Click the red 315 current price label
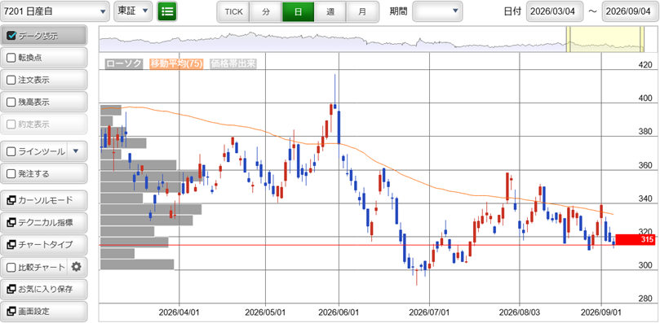 636,240
